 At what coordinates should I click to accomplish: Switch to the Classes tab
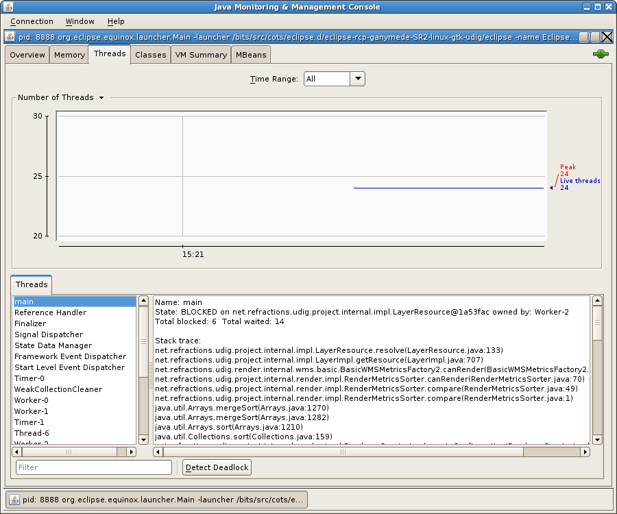(x=151, y=55)
